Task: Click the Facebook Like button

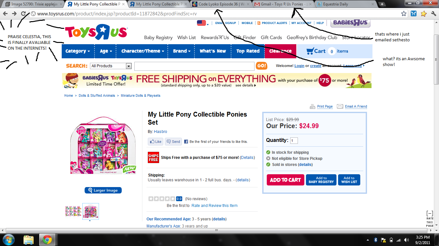Action: click(x=156, y=142)
